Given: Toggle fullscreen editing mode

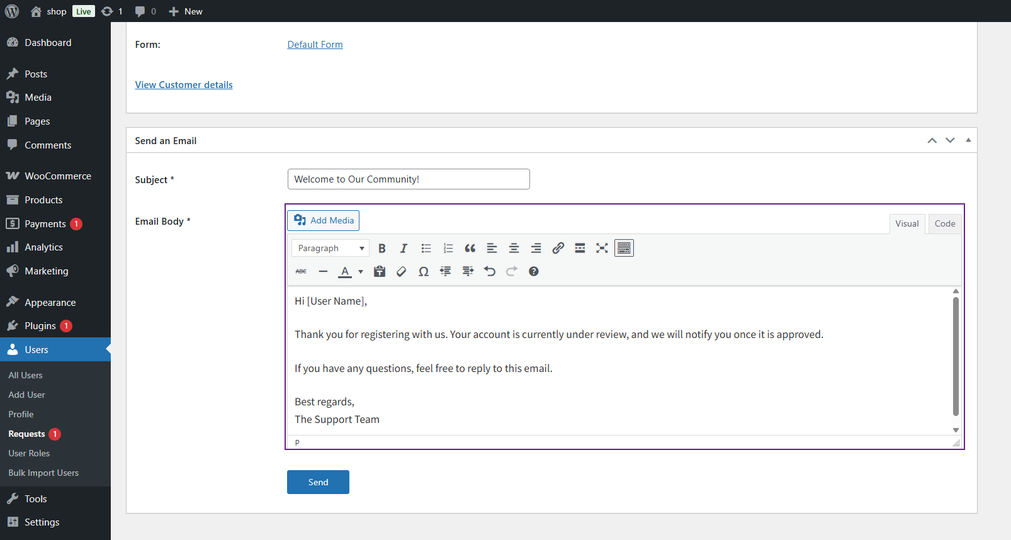Looking at the screenshot, I should tap(602, 249).
